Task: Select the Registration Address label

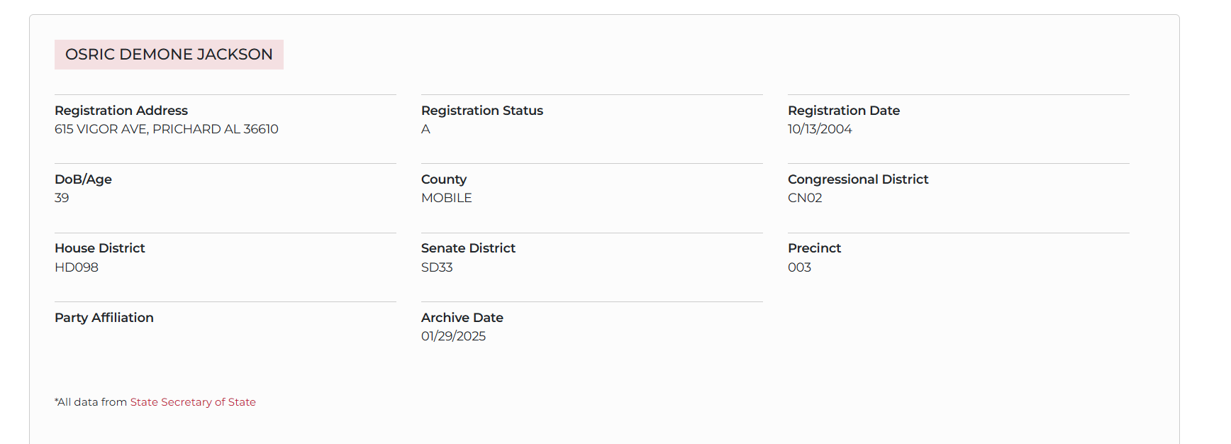Action: tap(121, 111)
